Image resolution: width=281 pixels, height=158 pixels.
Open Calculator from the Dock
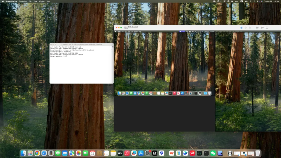click(x=51, y=153)
